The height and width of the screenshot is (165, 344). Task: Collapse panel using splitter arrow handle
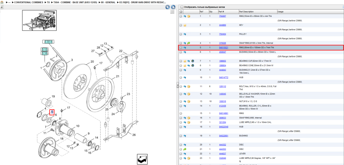[x=178, y=85]
